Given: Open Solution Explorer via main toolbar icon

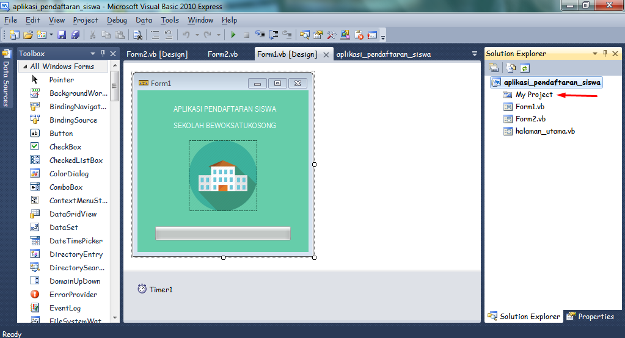Looking at the screenshot, I should [x=305, y=35].
